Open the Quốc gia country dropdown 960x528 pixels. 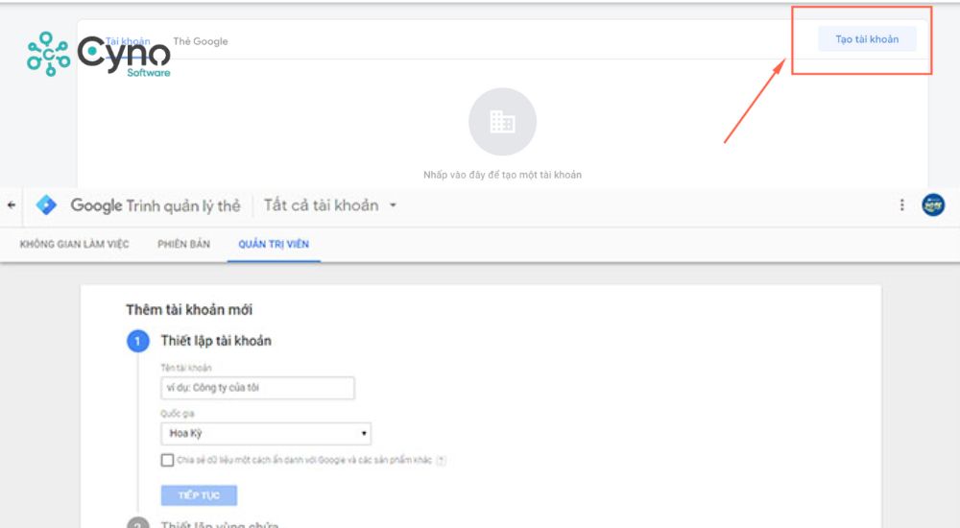pyautogui.click(x=266, y=433)
